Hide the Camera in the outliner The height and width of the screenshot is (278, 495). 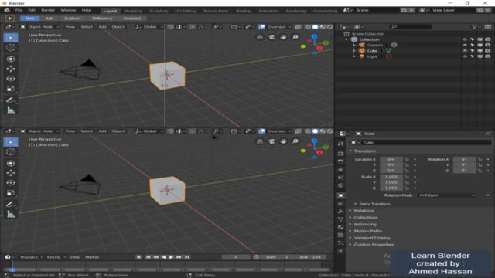464,45
